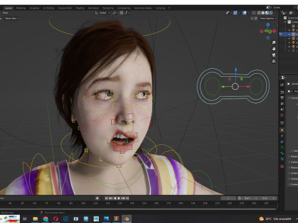Open the proportional editing falloff dropdown

tap(127, 13)
